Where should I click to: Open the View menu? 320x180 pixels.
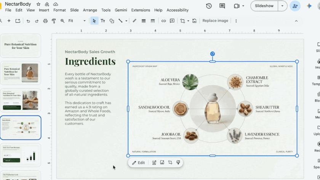[x=30, y=10]
